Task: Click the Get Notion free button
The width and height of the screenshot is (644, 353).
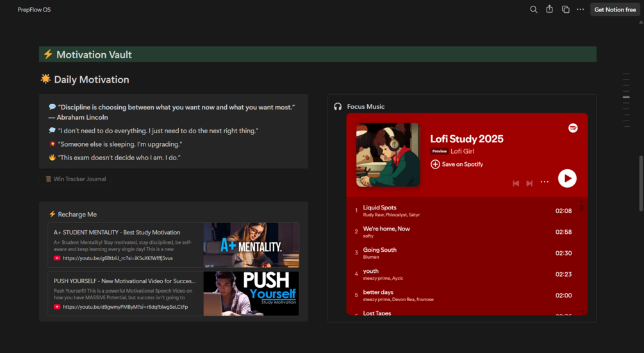Action: 615,10
